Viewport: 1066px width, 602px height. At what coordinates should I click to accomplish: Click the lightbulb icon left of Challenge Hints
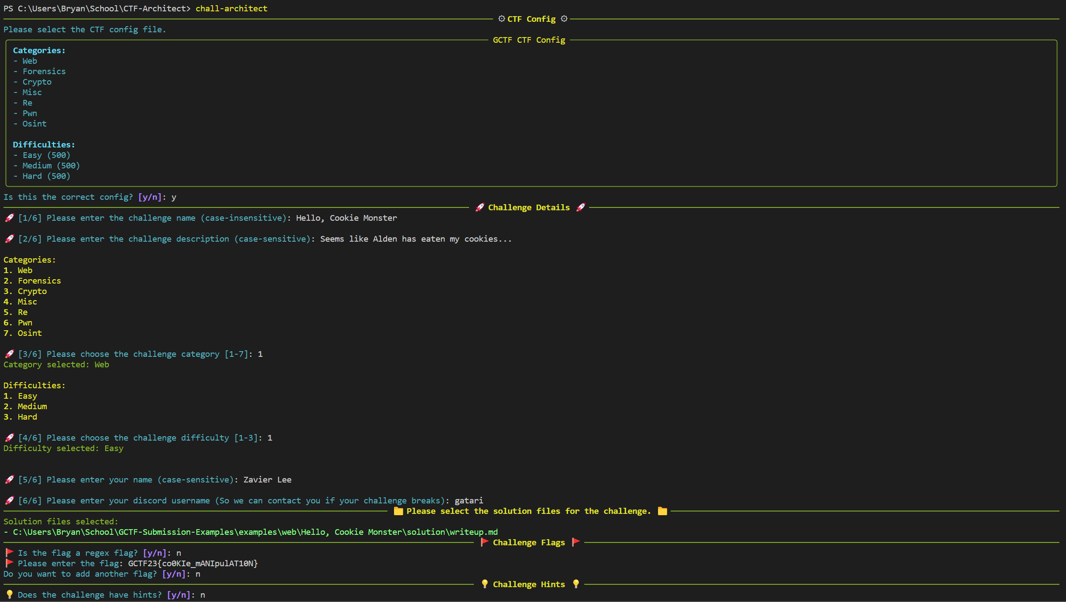coord(484,584)
